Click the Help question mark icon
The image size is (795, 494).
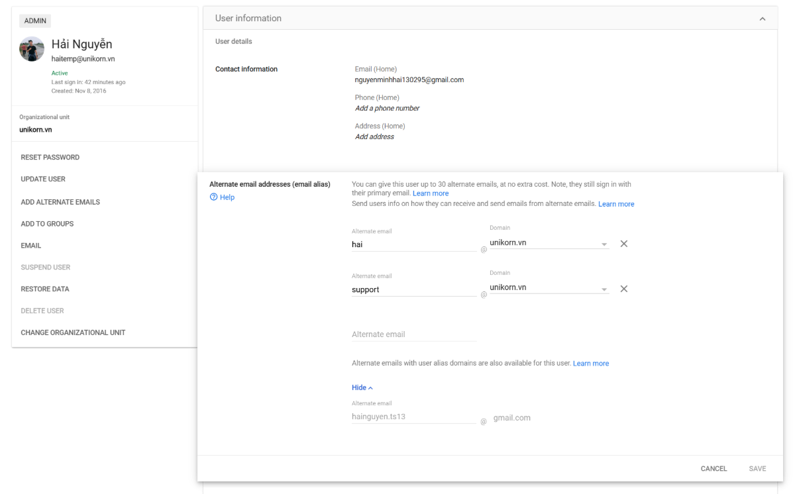214,197
